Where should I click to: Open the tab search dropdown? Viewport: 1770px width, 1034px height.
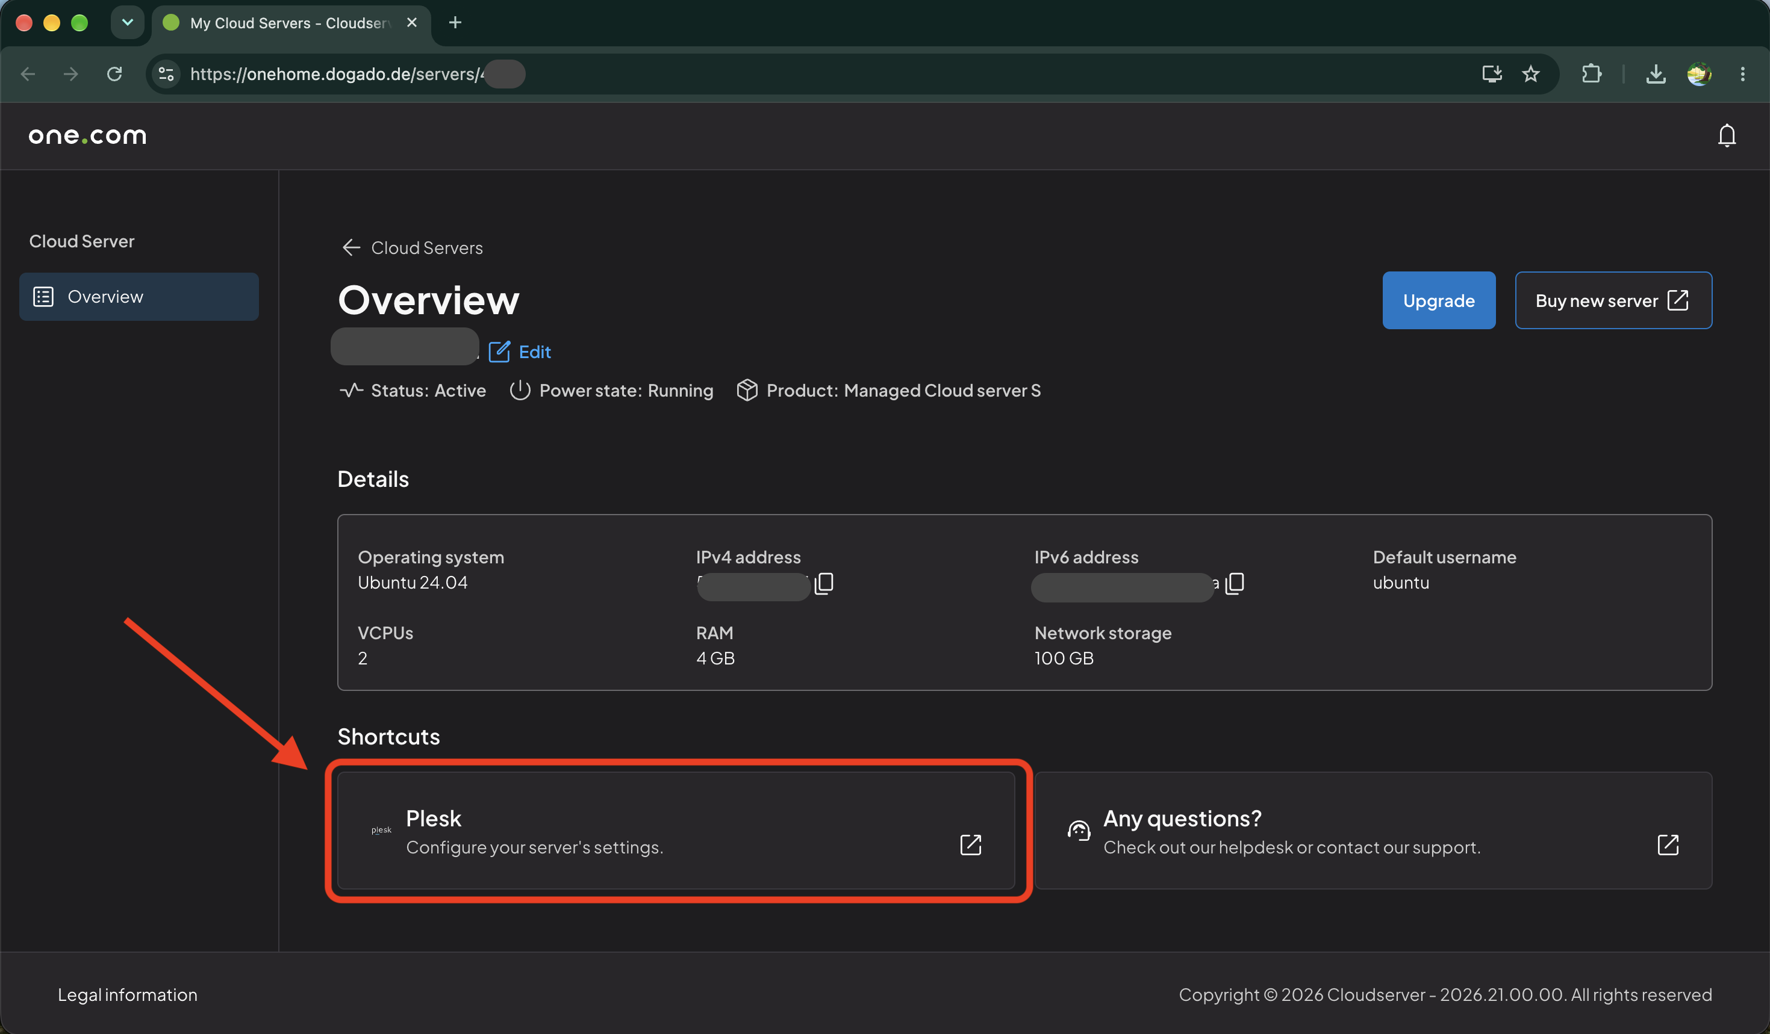[127, 22]
